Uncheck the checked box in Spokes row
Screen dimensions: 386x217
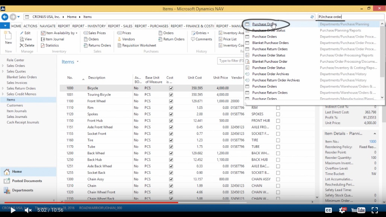click(171, 114)
